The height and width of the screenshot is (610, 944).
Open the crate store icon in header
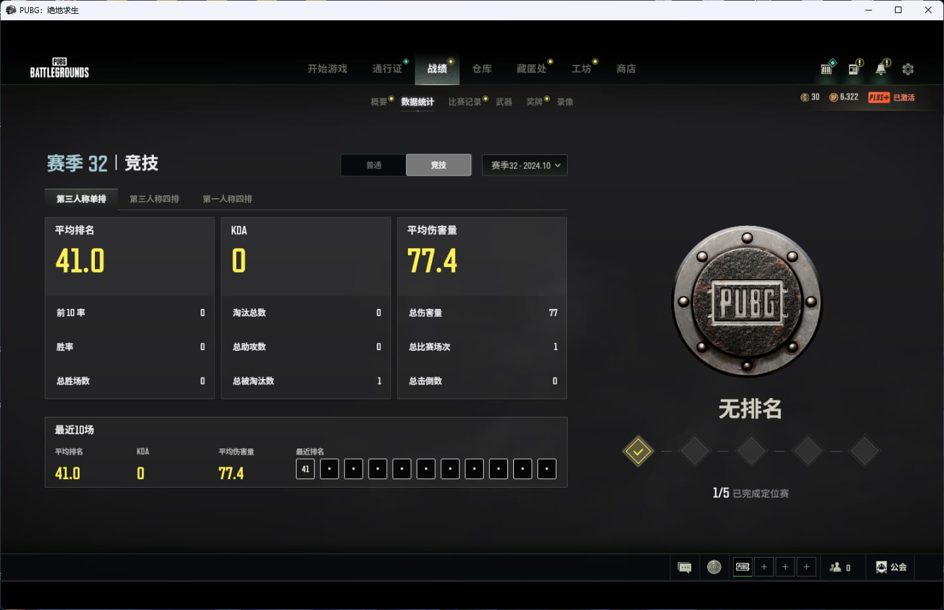(x=827, y=68)
